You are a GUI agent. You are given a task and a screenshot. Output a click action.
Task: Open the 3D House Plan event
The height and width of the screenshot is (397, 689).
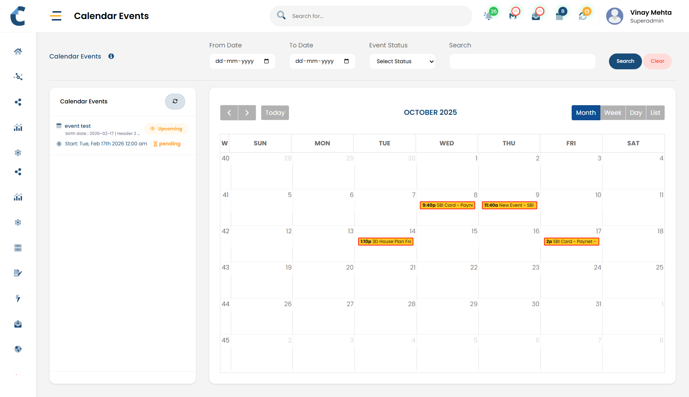(x=386, y=242)
